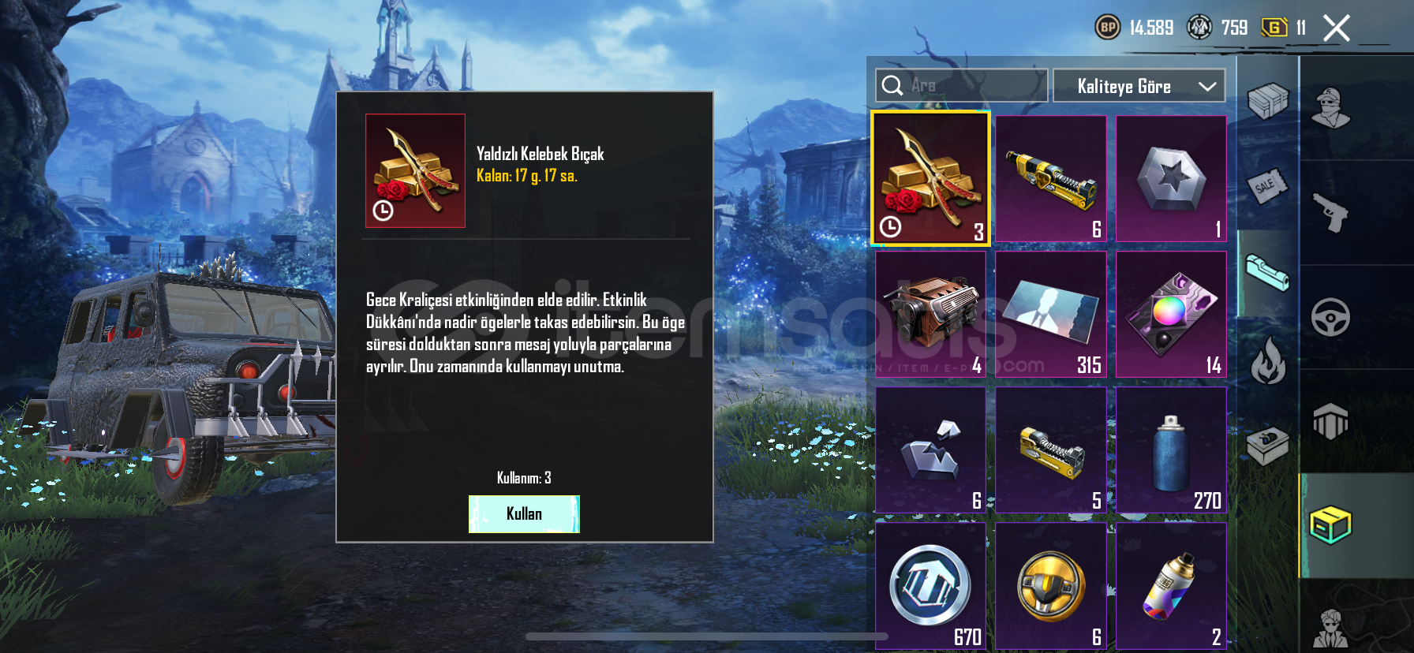Viewport: 1414px width, 653px height.
Task: Open the pistol weapons tab icon
Action: [x=1331, y=212]
